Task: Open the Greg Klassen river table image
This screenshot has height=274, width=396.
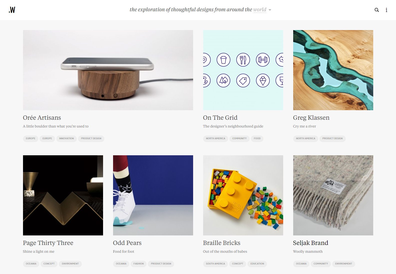Action: coord(333,70)
